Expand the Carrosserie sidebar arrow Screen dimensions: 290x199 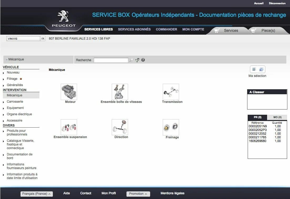(3, 102)
